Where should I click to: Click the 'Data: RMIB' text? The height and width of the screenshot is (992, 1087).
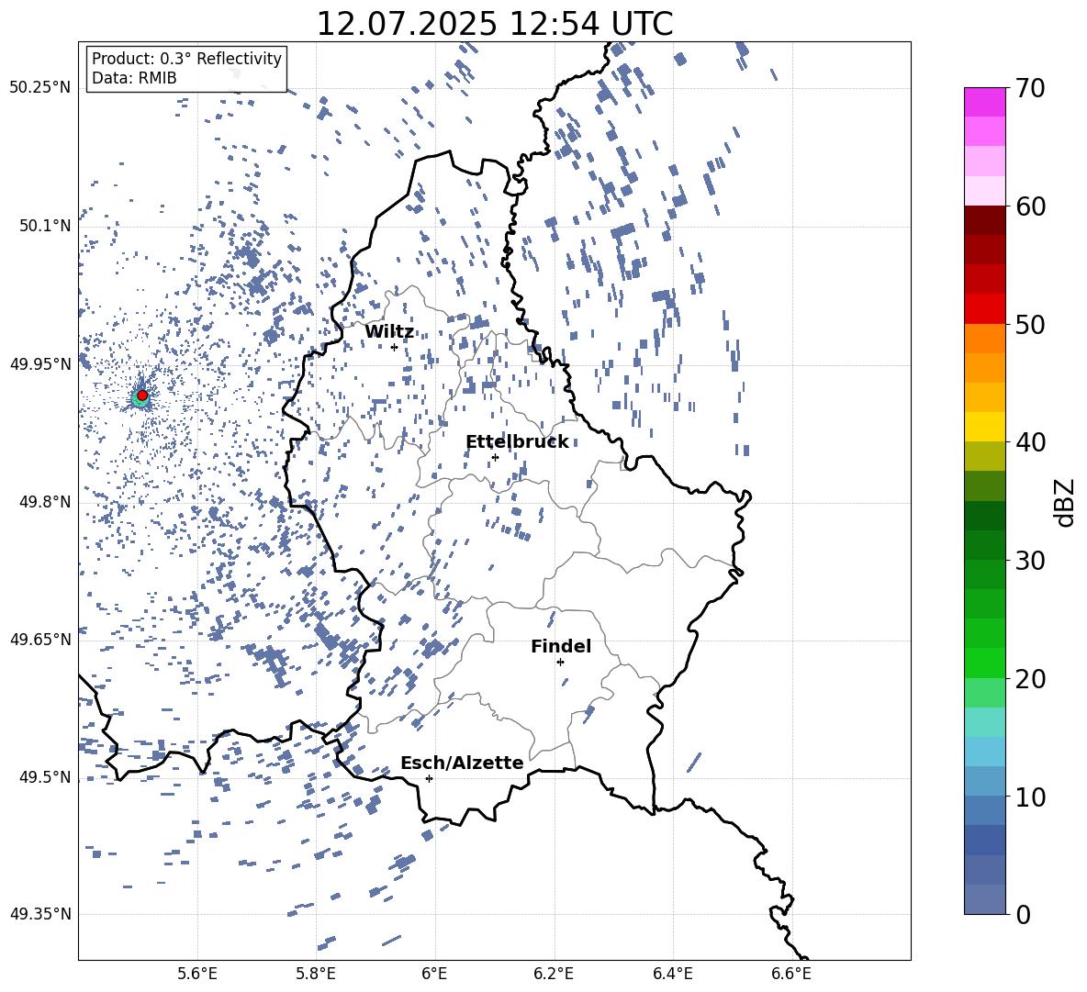tap(134, 78)
